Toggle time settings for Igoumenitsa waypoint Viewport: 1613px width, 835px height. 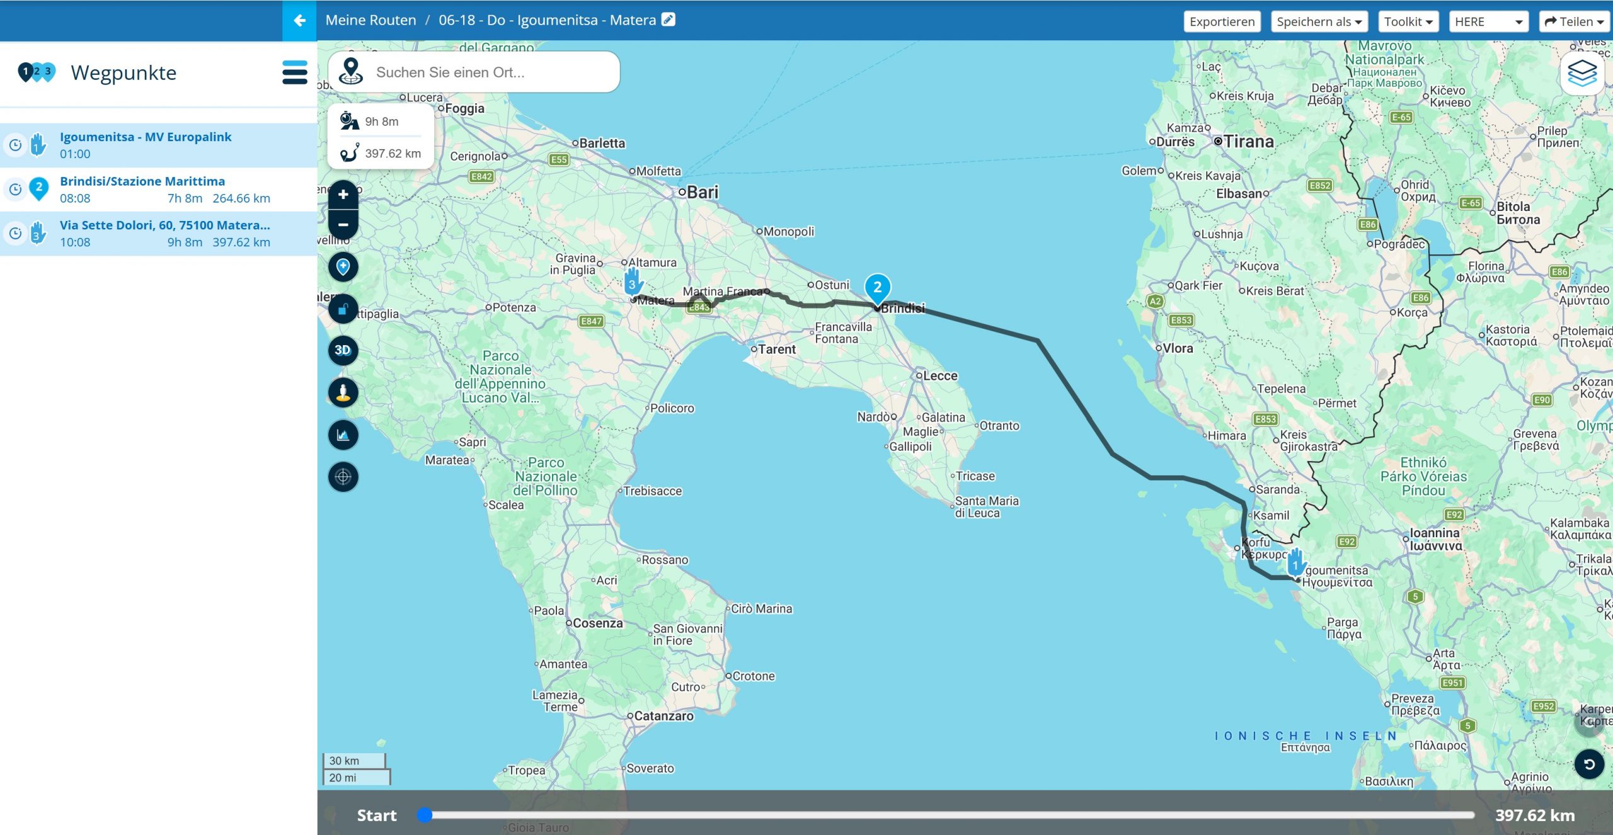pyautogui.click(x=16, y=145)
